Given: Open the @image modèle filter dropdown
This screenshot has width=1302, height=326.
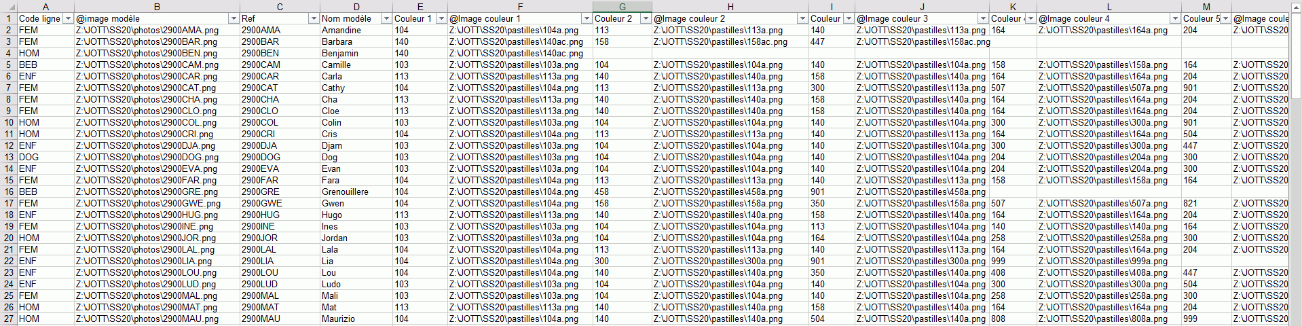Looking at the screenshot, I should click(x=234, y=18).
